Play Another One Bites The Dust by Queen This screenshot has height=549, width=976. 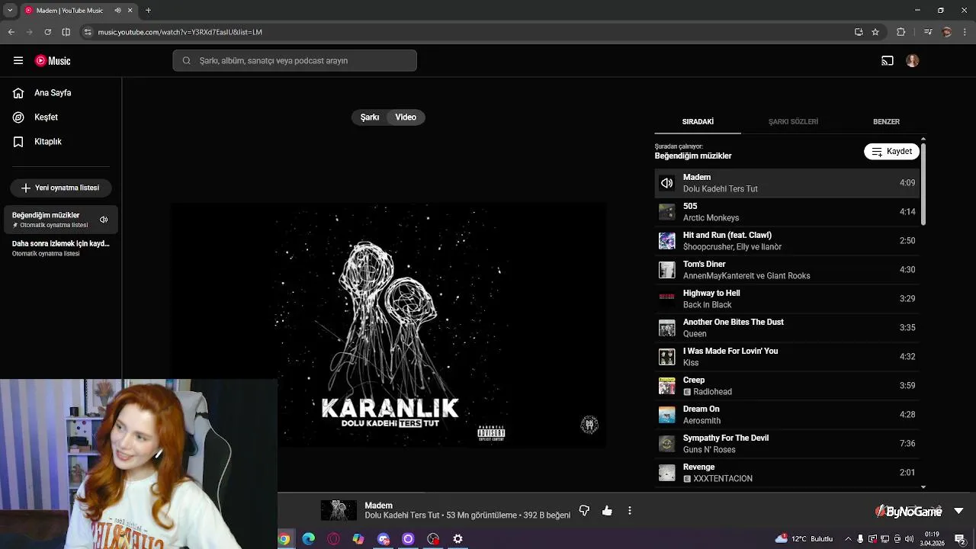coord(787,328)
